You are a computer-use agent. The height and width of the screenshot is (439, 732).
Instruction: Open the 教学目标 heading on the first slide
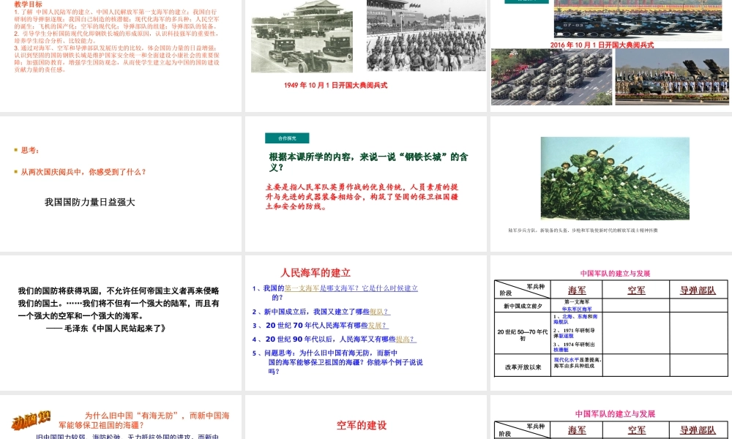[28, 4]
